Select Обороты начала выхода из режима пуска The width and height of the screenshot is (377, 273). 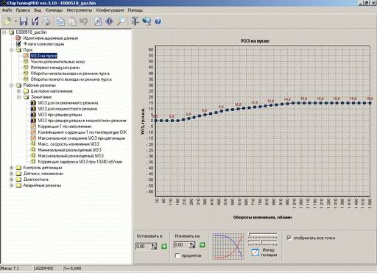pos(70,74)
